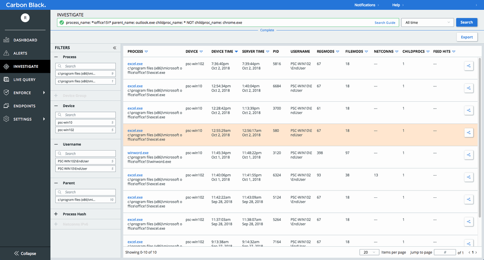
Task: Go to previous results page arrow
Action: (x=469, y=252)
